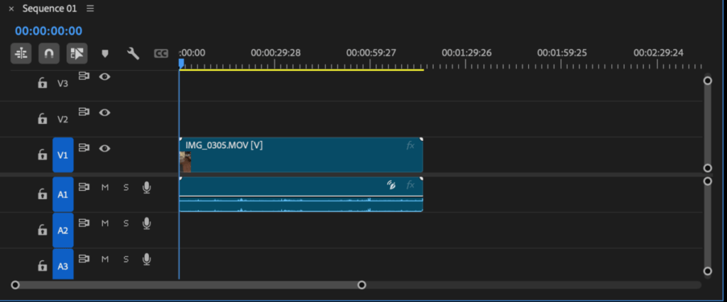727x302 pixels.
Task: Lock the V1 video track
Action: click(x=43, y=155)
